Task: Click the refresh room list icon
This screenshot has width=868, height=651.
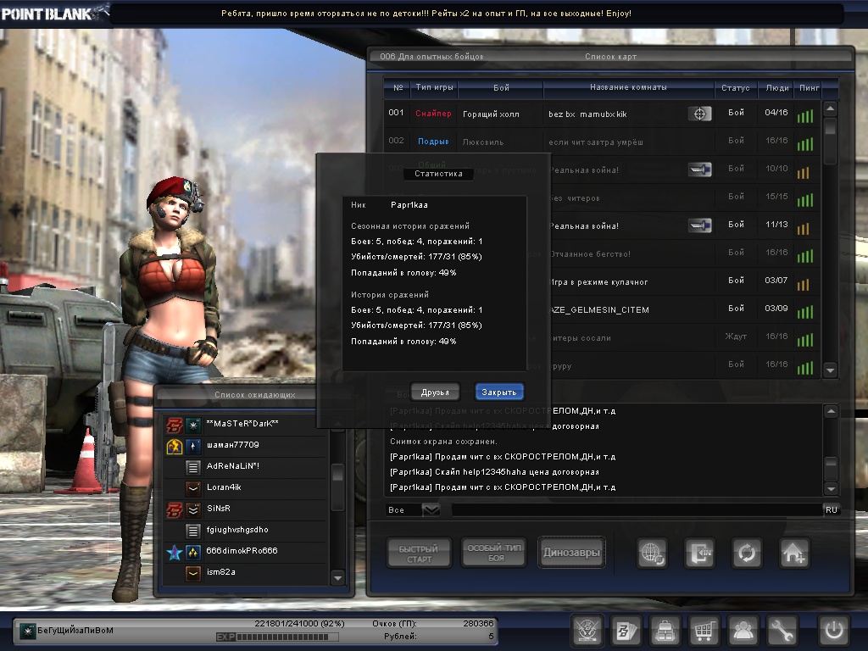Action: [747, 553]
